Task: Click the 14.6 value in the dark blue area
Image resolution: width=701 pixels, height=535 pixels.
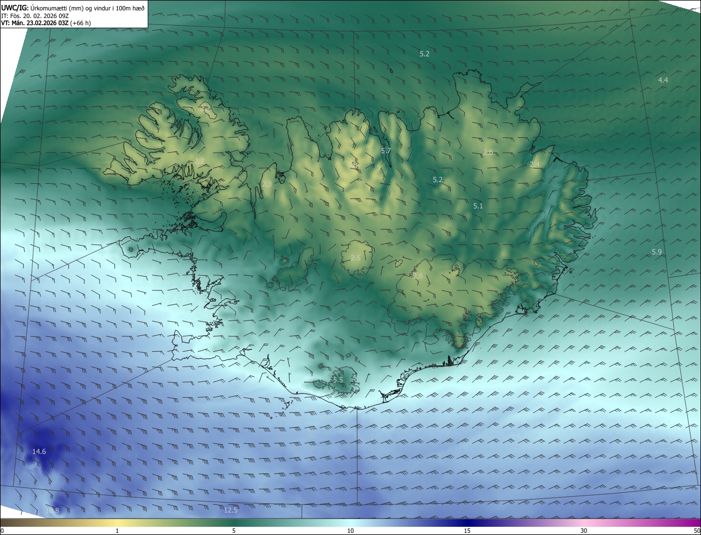Action: pos(39,452)
